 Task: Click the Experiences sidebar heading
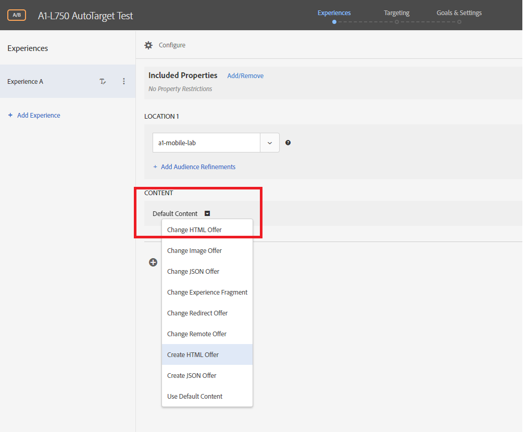click(28, 48)
